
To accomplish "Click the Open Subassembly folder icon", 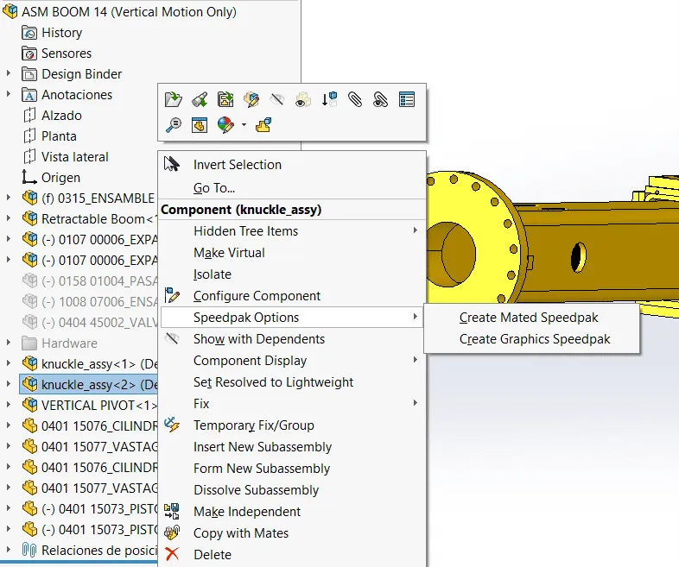I will point(174,100).
